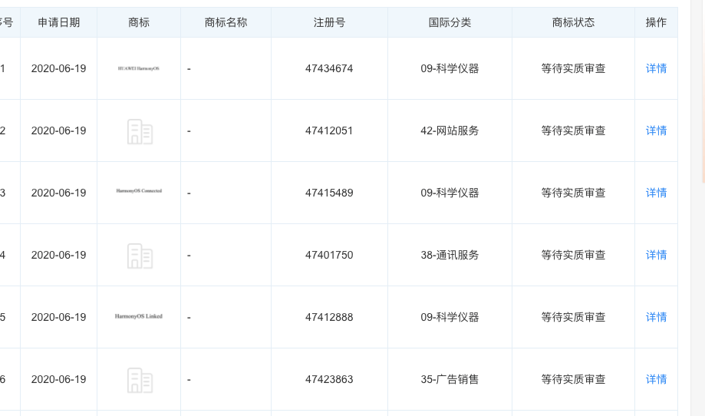705x416 pixels.
Task: Open 详情 of the 35-广告销售 trademark
Action: point(656,380)
